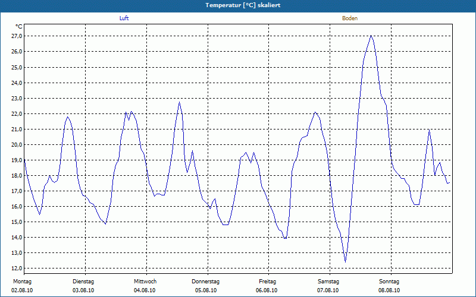Click the 27°C peak on Samstag curve
The width and height of the screenshot is (476, 297).
pos(371,36)
